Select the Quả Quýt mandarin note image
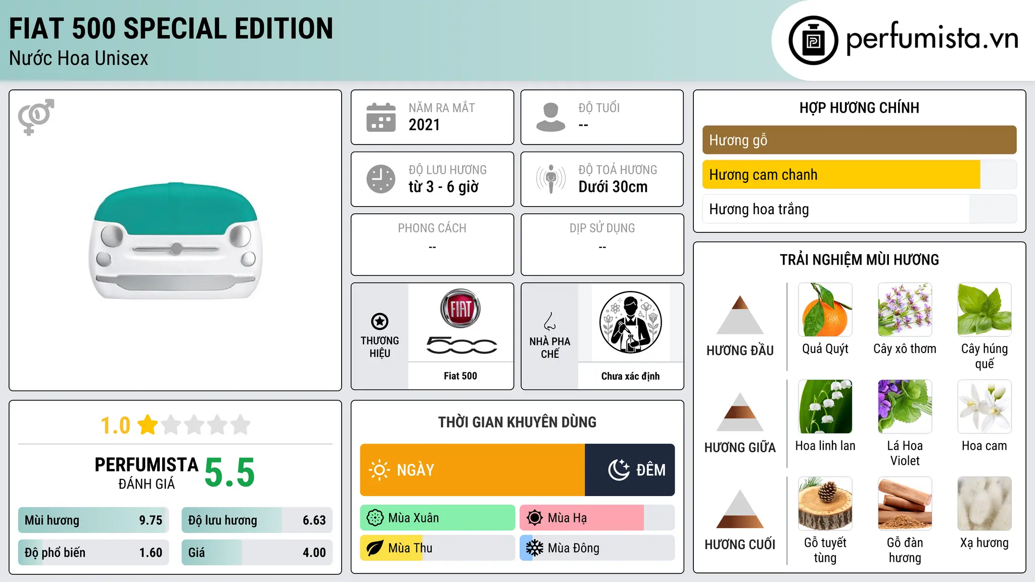The width and height of the screenshot is (1035, 582). click(825, 310)
